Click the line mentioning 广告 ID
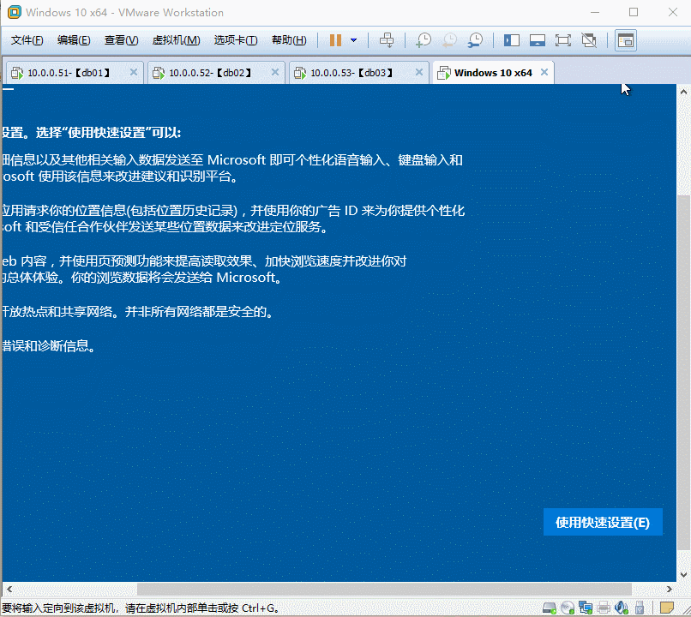The height and width of the screenshot is (617, 691). point(233,211)
